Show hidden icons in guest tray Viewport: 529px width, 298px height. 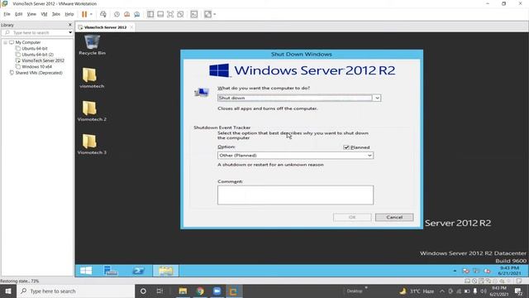point(455,271)
